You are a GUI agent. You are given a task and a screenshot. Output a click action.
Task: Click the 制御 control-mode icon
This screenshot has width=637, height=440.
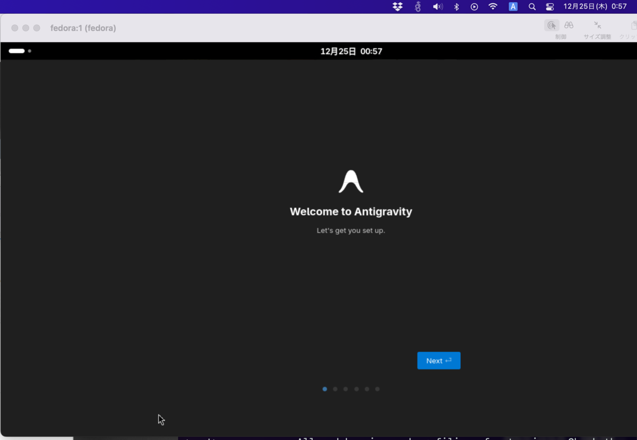[x=552, y=25]
